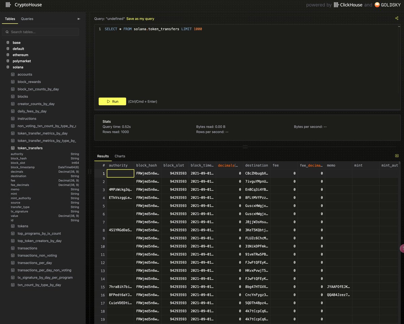Click into the SQL query editor line

pyautogui.click(x=153, y=29)
